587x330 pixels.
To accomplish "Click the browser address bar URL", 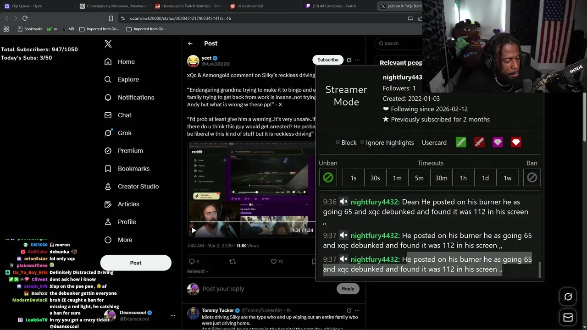I will click(180, 18).
